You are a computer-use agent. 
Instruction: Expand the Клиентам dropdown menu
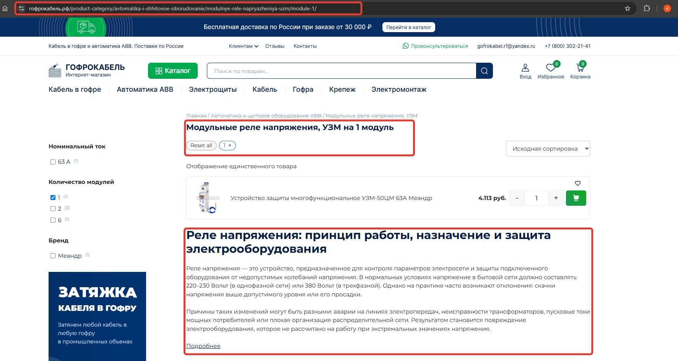[x=243, y=46]
